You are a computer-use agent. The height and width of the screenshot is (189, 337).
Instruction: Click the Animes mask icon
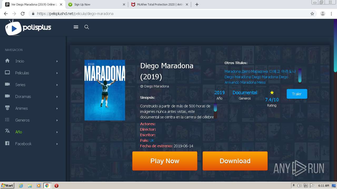(x=7, y=108)
